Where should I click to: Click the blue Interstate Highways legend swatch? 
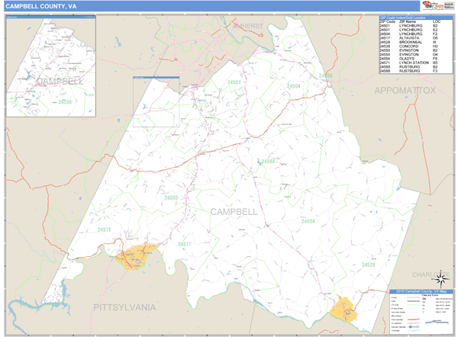[413, 327]
